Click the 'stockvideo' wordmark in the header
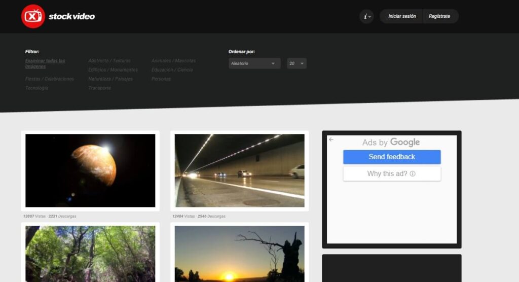519x282 pixels. pyautogui.click(x=71, y=16)
